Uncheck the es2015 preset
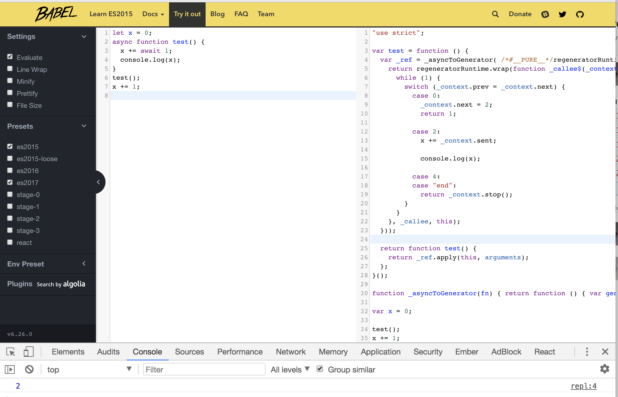 tap(10, 146)
